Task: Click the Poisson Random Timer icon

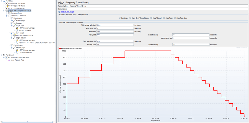Action: click(x=15, y=35)
